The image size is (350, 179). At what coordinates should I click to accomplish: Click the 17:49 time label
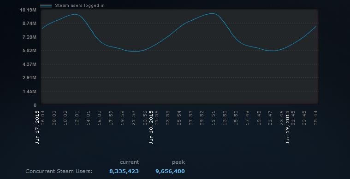click(248, 118)
